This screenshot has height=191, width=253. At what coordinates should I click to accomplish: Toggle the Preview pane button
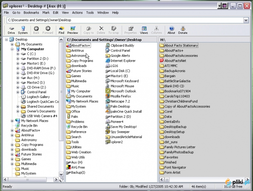pyautogui.click(x=73, y=30)
